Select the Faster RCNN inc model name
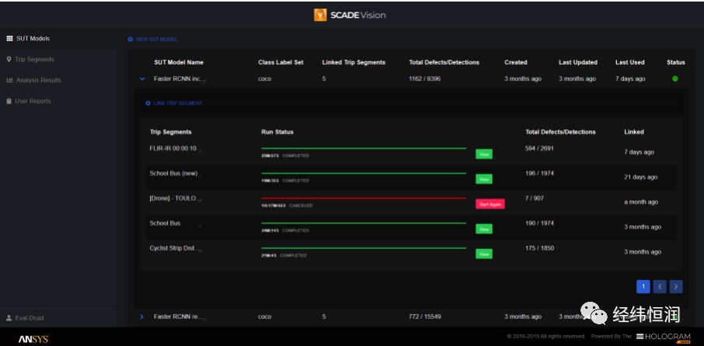This screenshot has height=346, width=704. pyautogui.click(x=178, y=79)
